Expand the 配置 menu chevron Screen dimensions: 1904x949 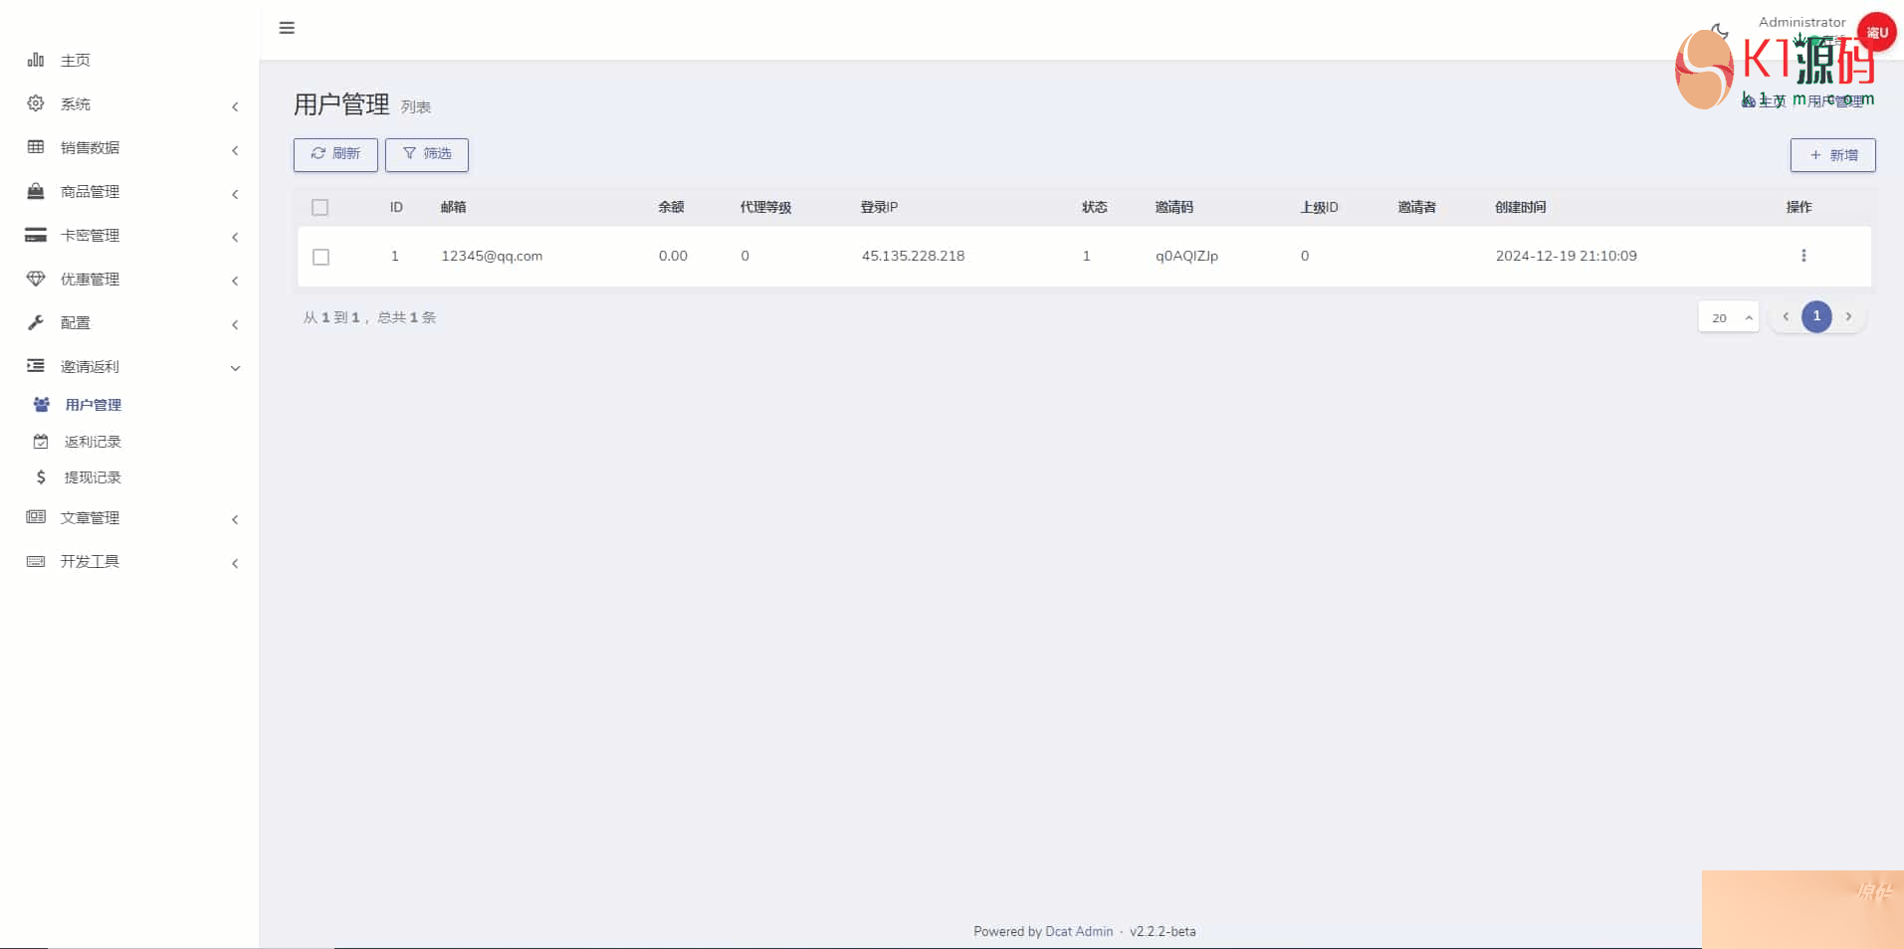pyautogui.click(x=235, y=324)
